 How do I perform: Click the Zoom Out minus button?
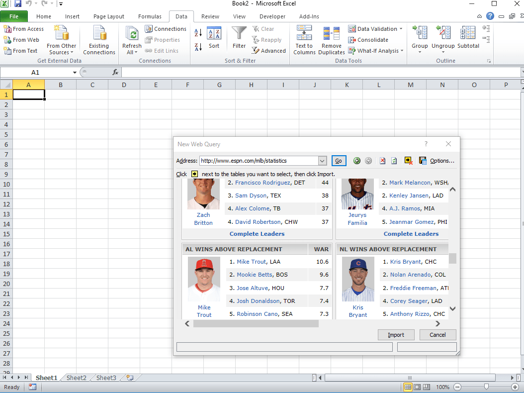pyautogui.click(x=457, y=388)
